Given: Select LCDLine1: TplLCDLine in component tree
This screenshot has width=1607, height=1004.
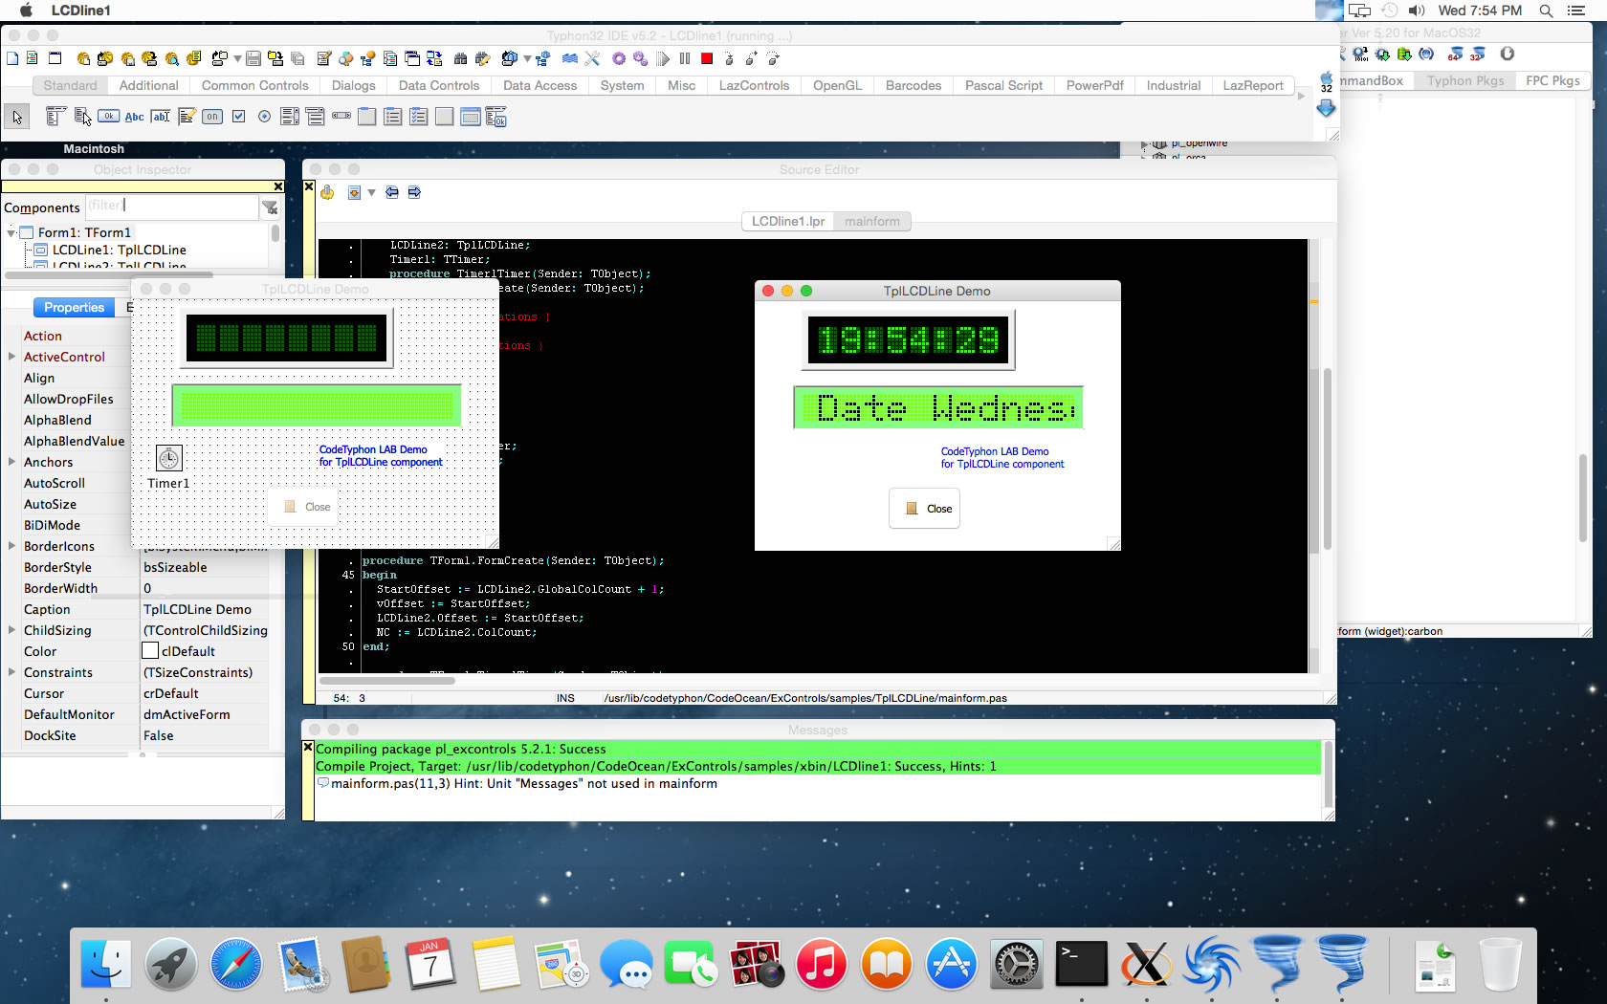Looking at the screenshot, I should click(x=119, y=250).
